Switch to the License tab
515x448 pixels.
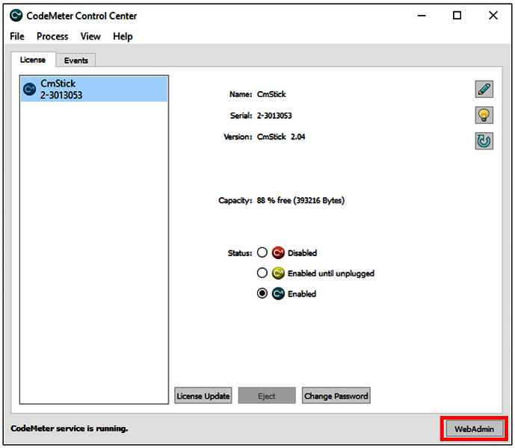pos(32,60)
